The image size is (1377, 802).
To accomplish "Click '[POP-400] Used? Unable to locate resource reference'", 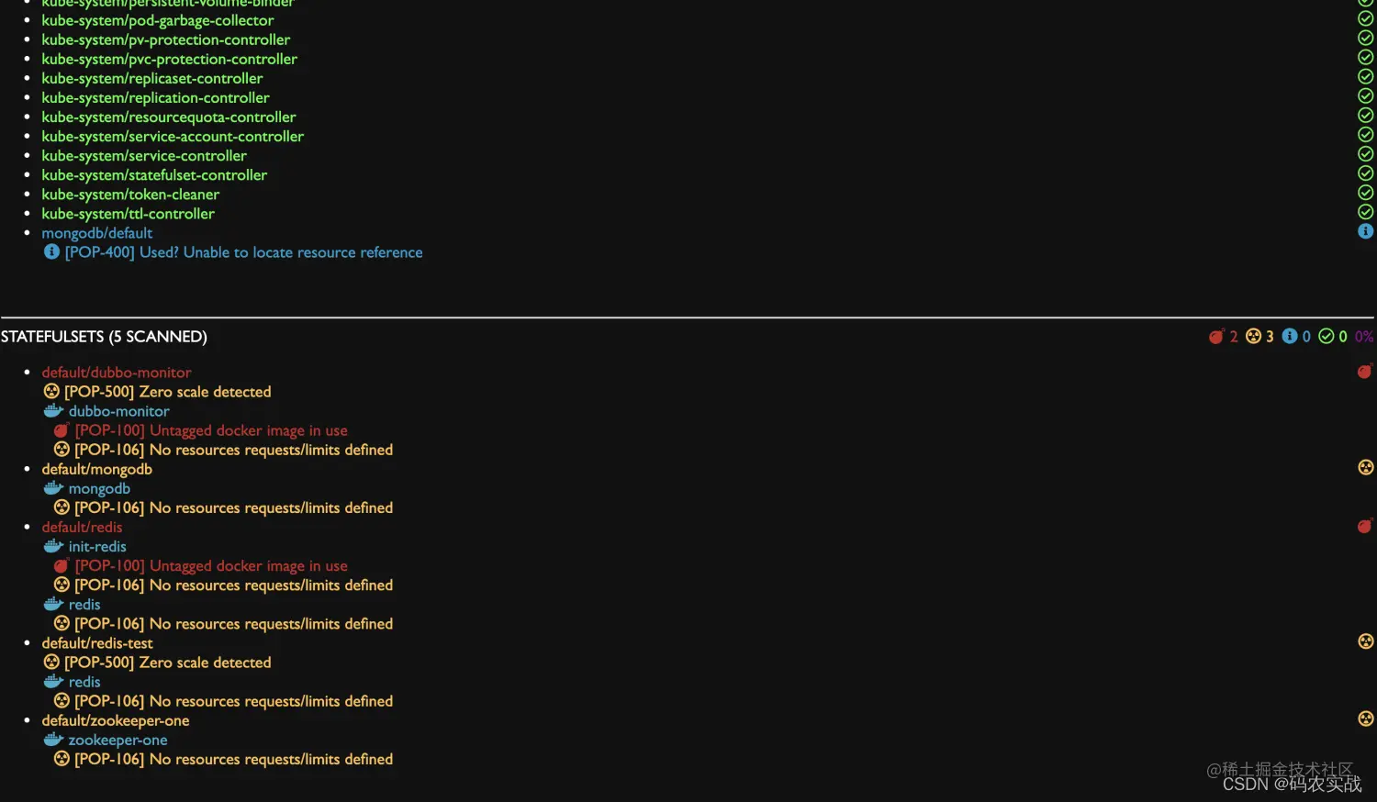I will [244, 252].
